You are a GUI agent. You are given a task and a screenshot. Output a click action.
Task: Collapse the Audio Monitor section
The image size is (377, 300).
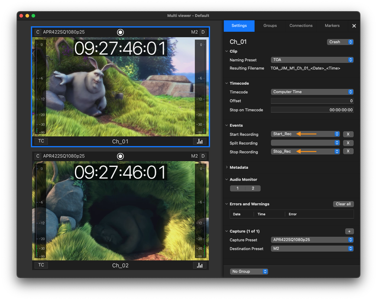point(226,180)
